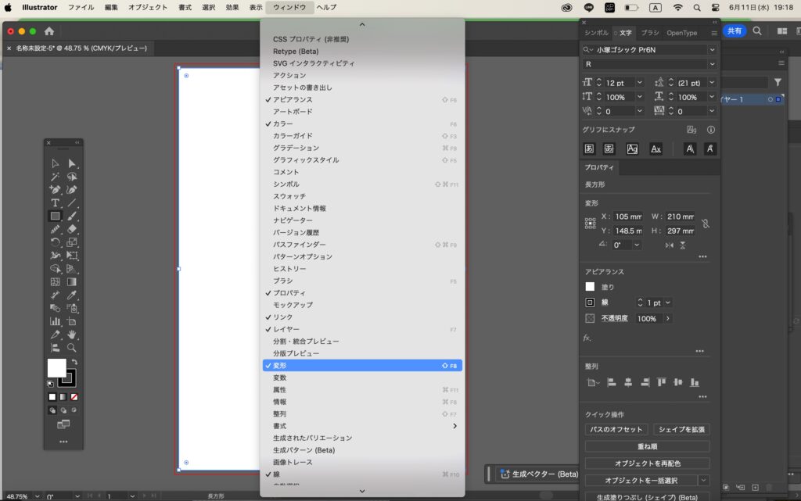Click オブジェクトを再配色 button

[647, 463]
